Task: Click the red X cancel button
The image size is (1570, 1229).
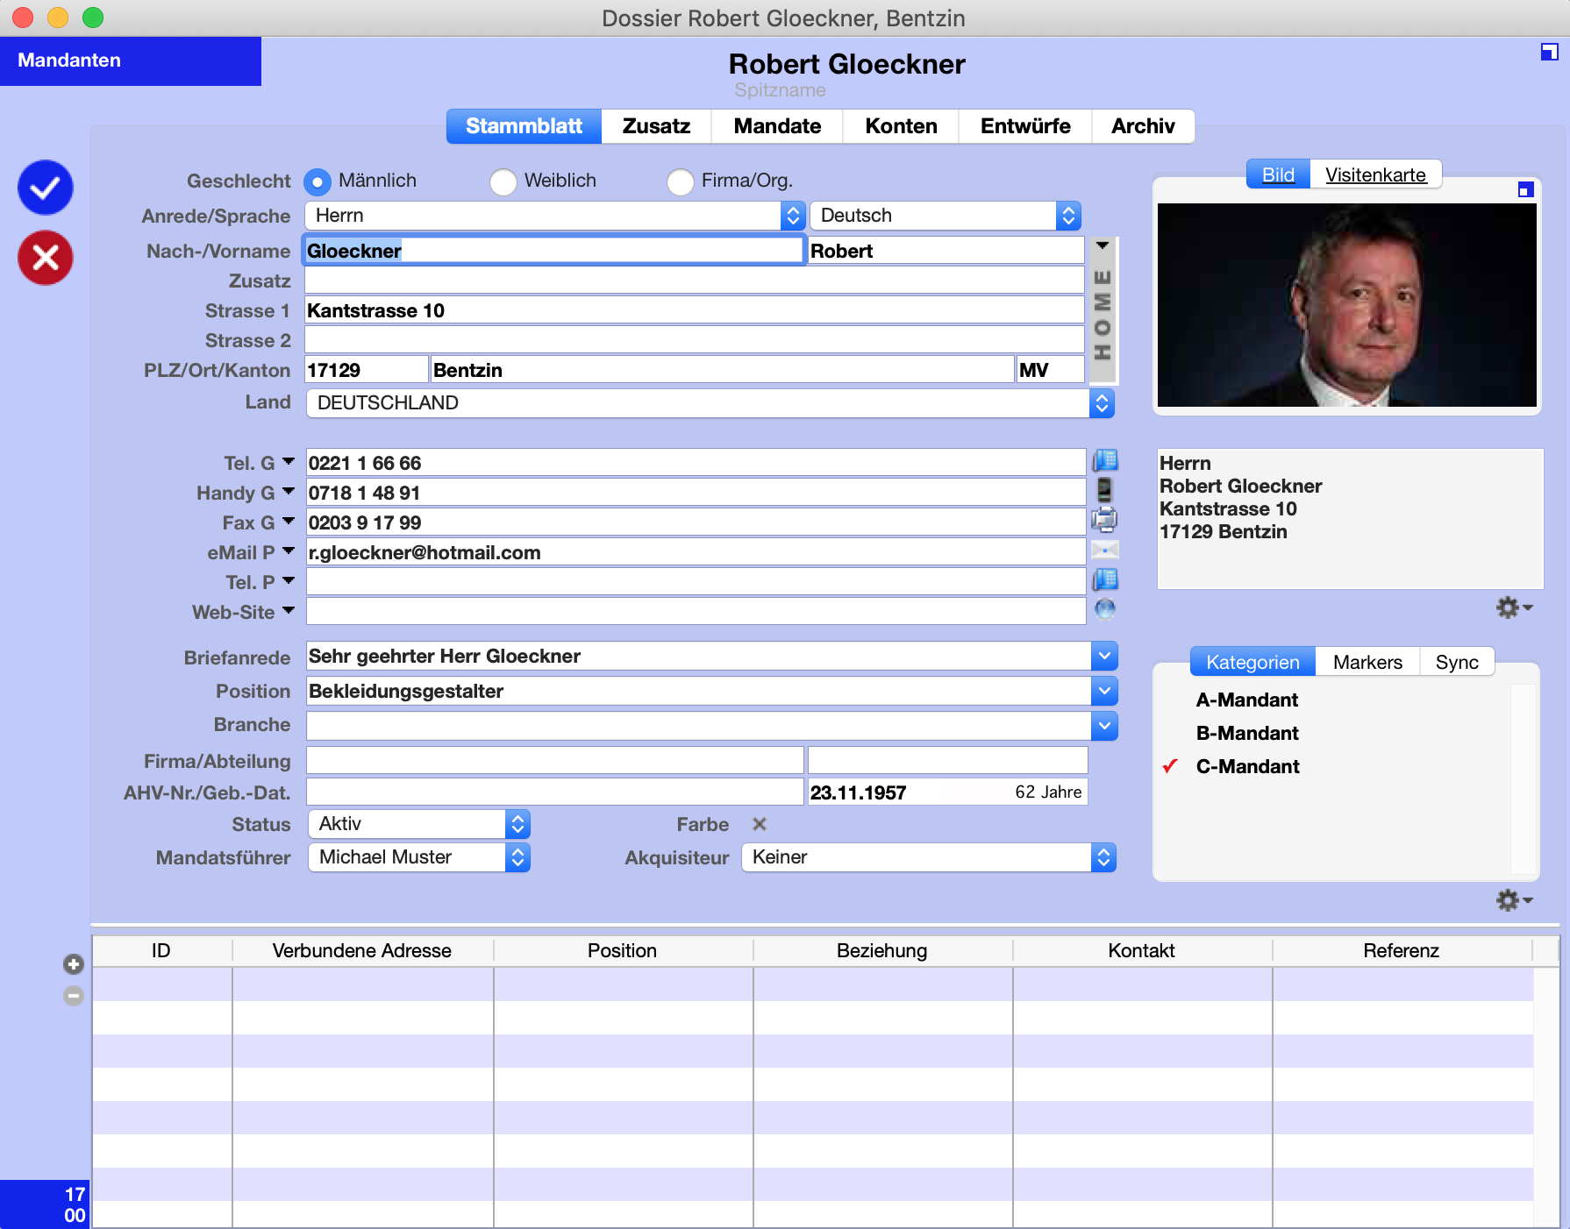Action: (45, 258)
